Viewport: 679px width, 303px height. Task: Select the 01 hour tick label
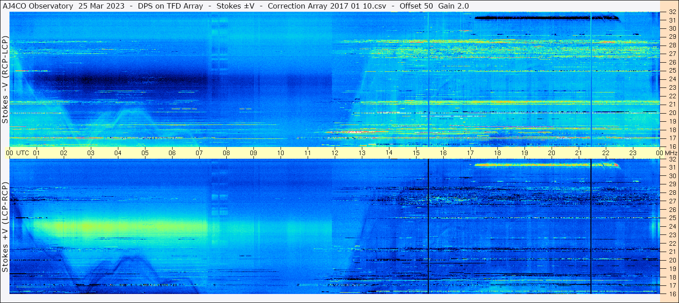coord(37,153)
